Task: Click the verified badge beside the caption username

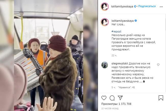Action: click(x=136, y=21)
